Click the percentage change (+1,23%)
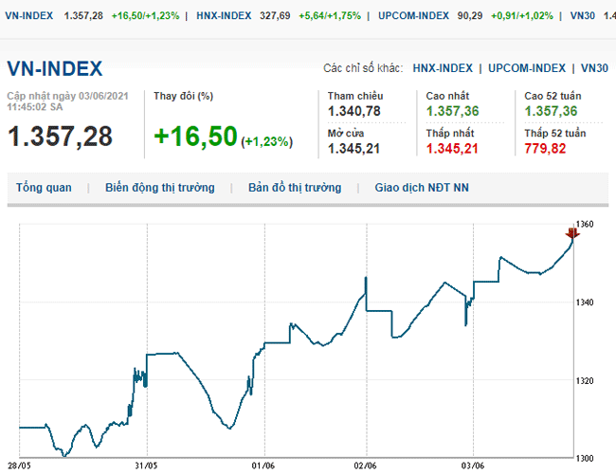The width and height of the screenshot is (616, 476). pyautogui.click(x=266, y=141)
